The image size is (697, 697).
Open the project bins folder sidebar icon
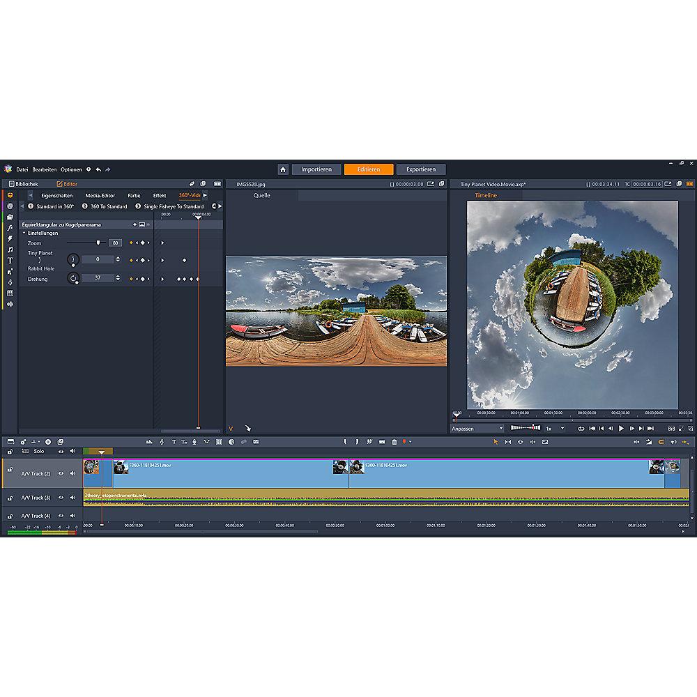coord(10,217)
